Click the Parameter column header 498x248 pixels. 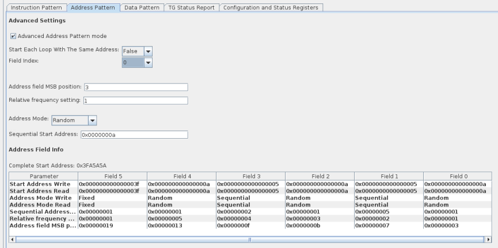pyautogui.click(x=43, y=176)
